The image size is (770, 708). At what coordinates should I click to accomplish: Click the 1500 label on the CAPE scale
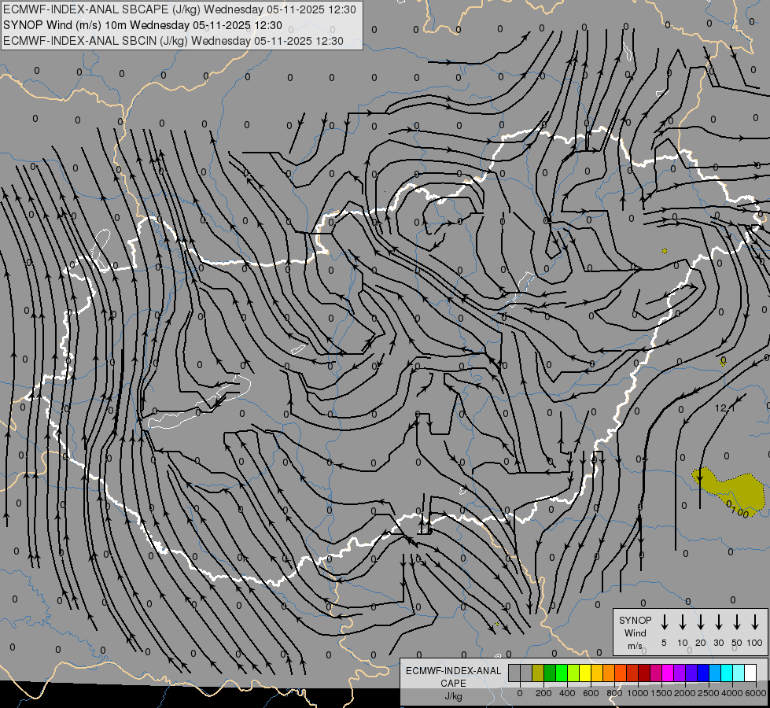point(661,693)
